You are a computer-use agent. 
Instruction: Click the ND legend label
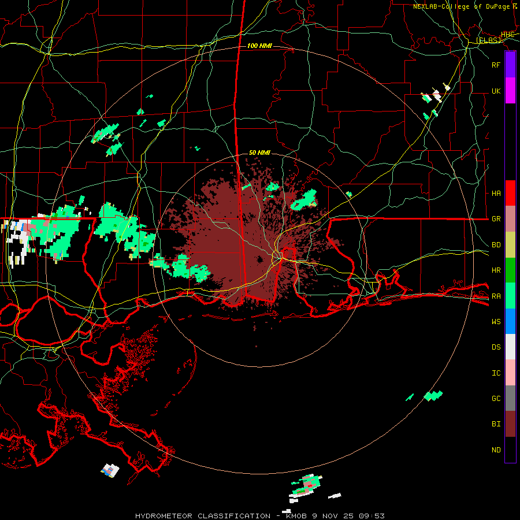[x=496, y=450]
